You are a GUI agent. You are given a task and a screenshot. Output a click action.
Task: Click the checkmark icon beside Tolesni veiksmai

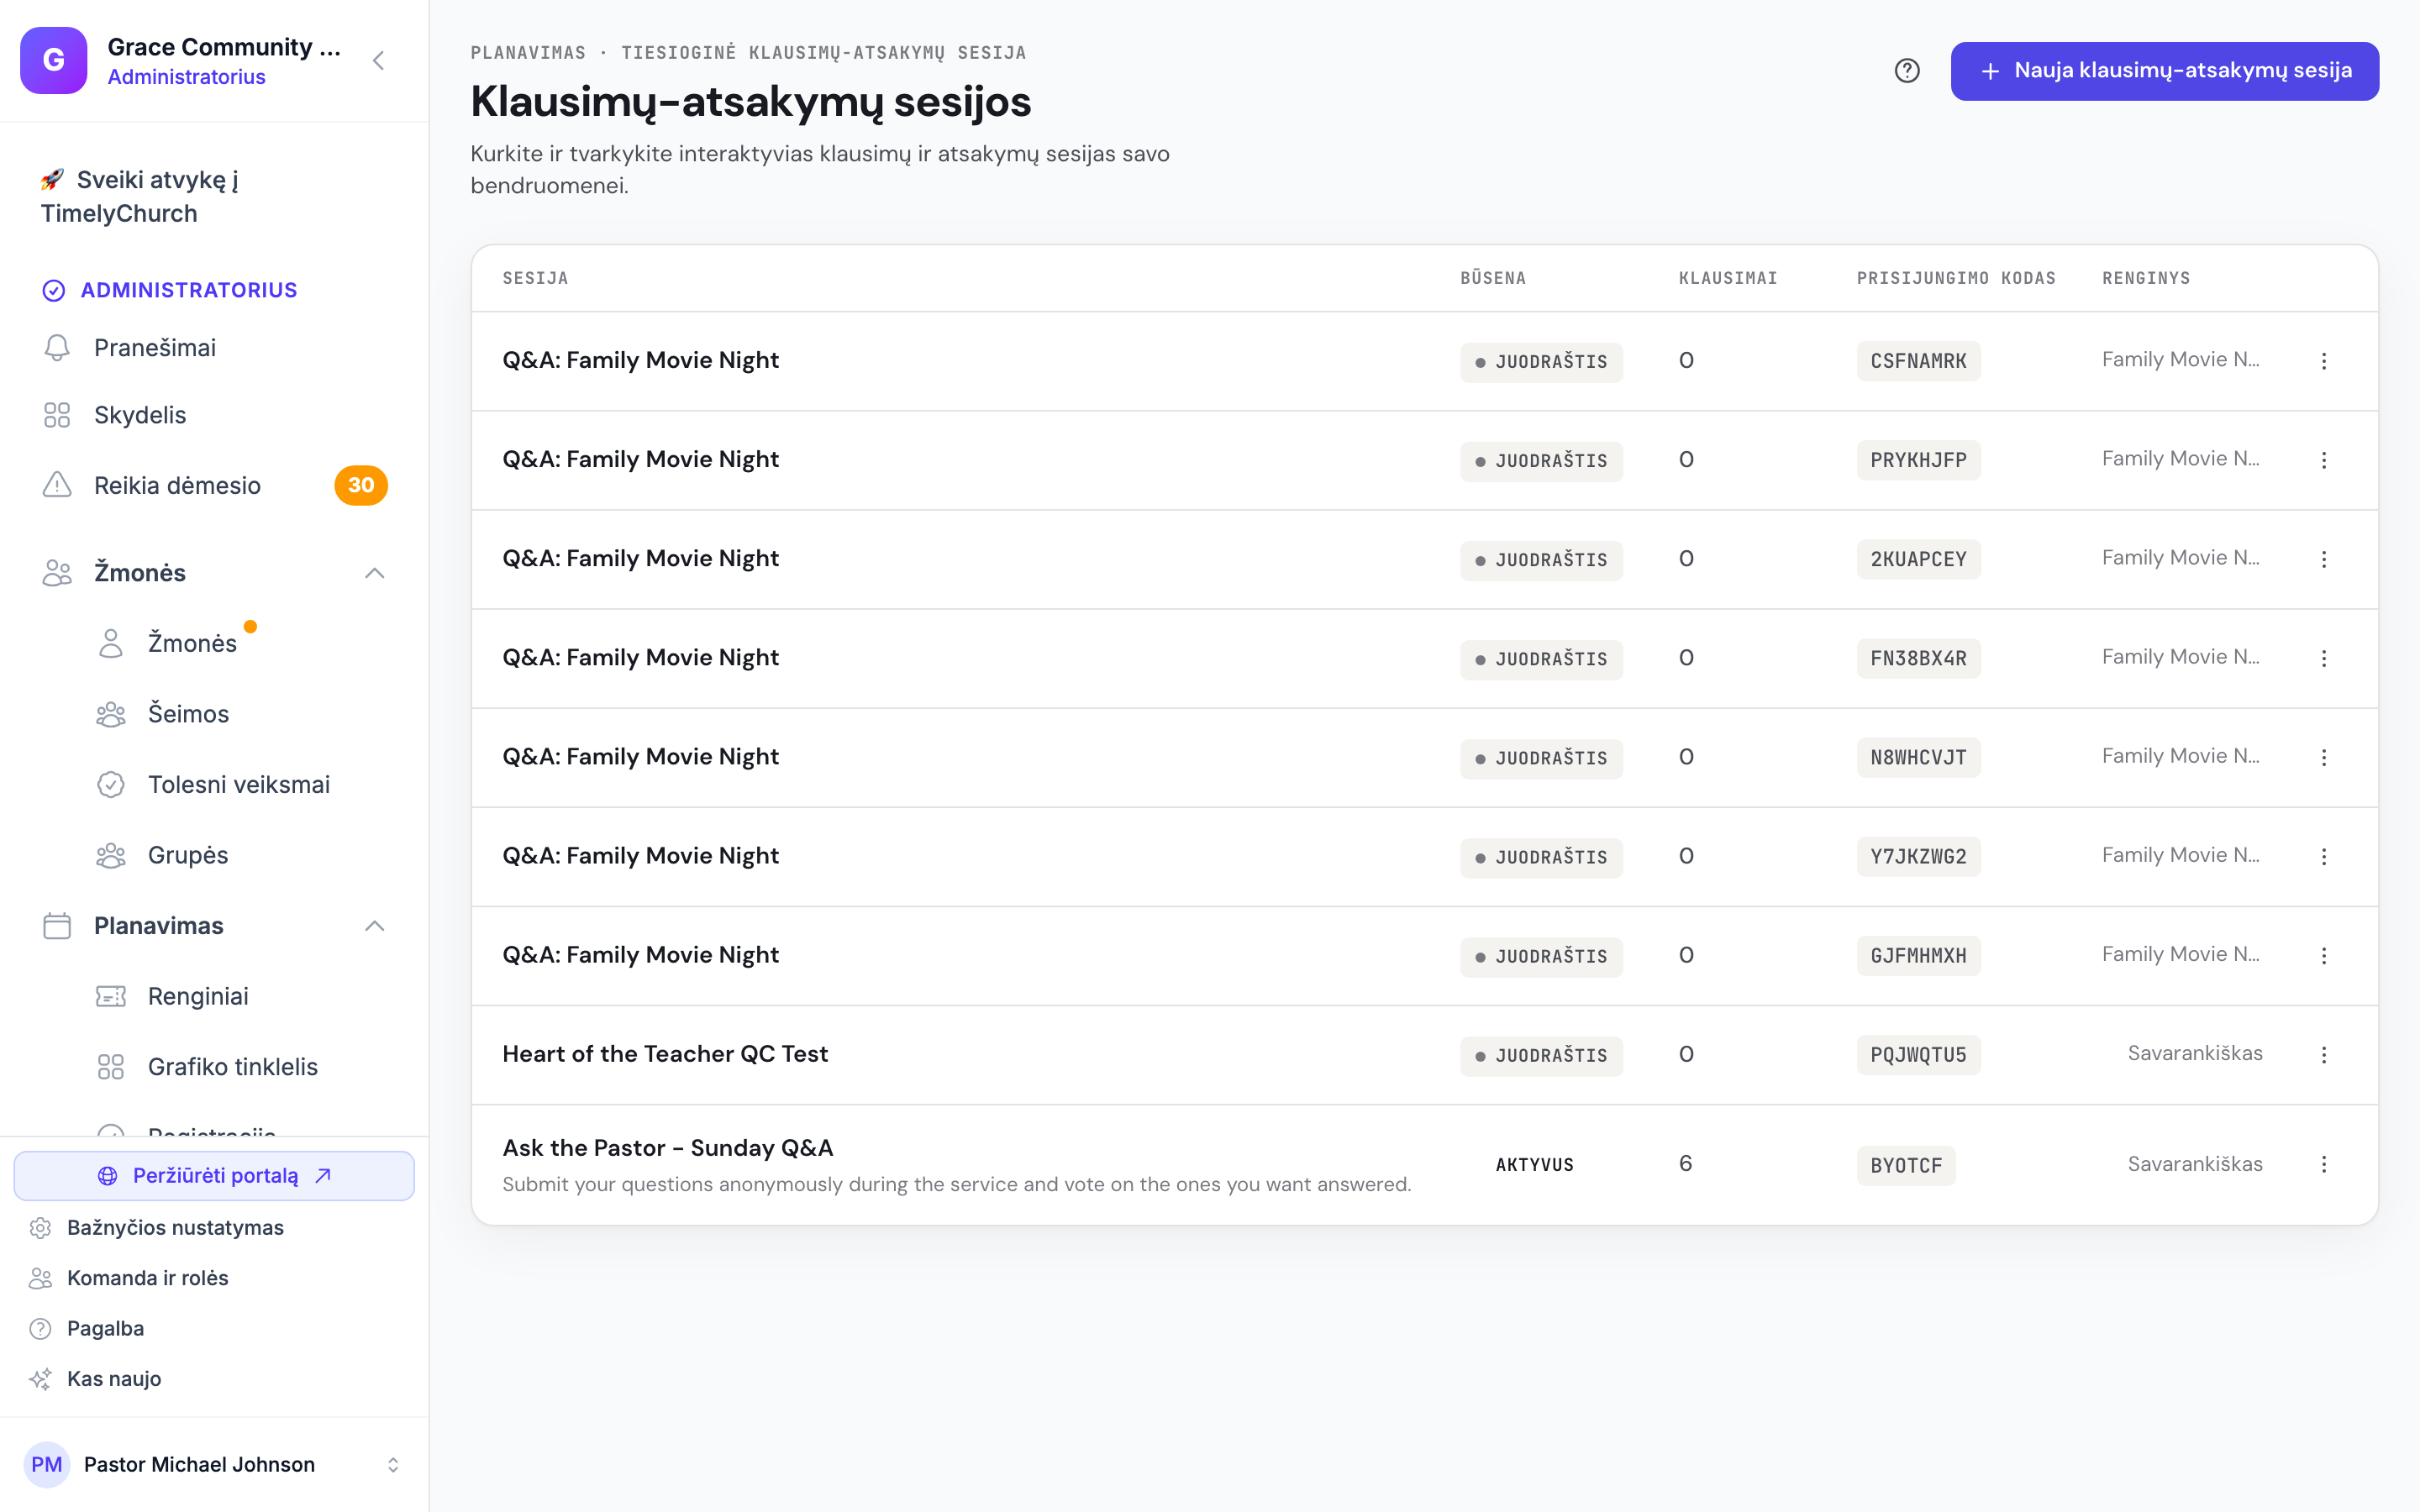click(111, 784)
